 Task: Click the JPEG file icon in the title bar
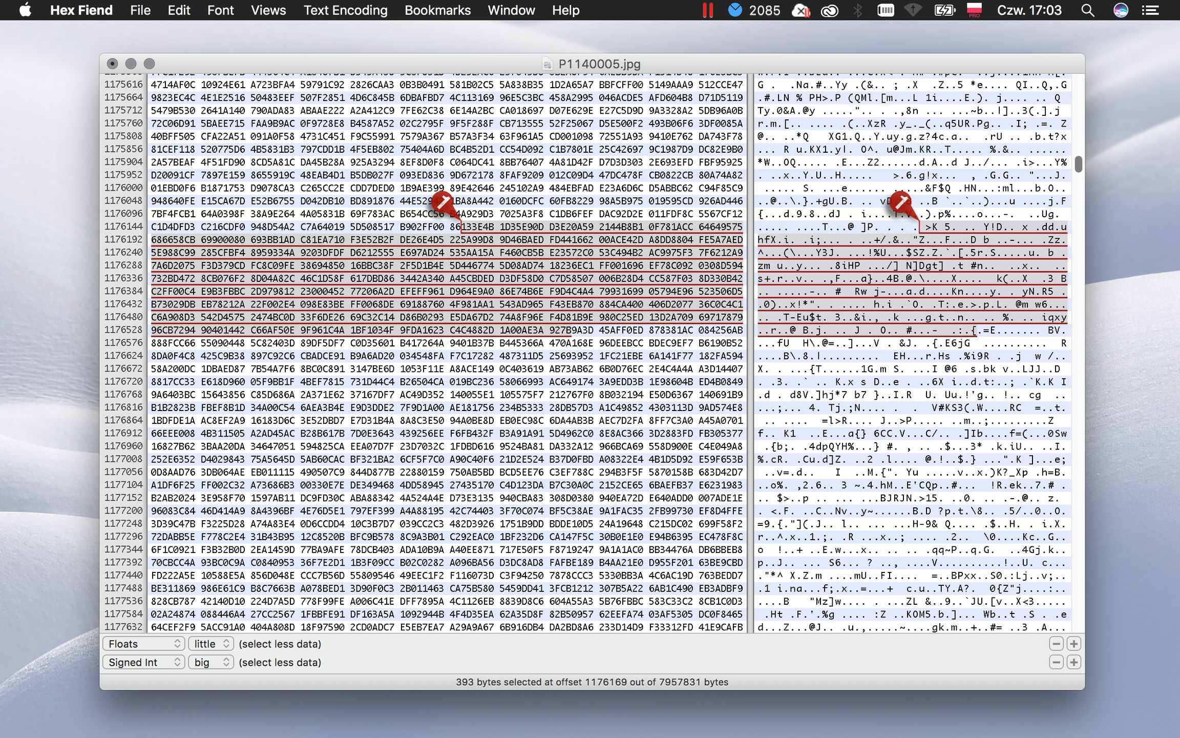(x=547, y=64)
